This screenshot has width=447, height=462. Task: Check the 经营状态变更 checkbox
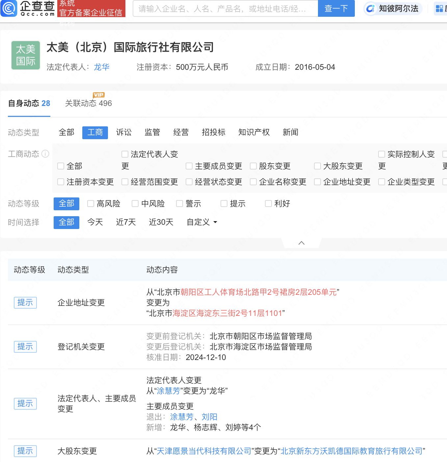pos(189,182)
